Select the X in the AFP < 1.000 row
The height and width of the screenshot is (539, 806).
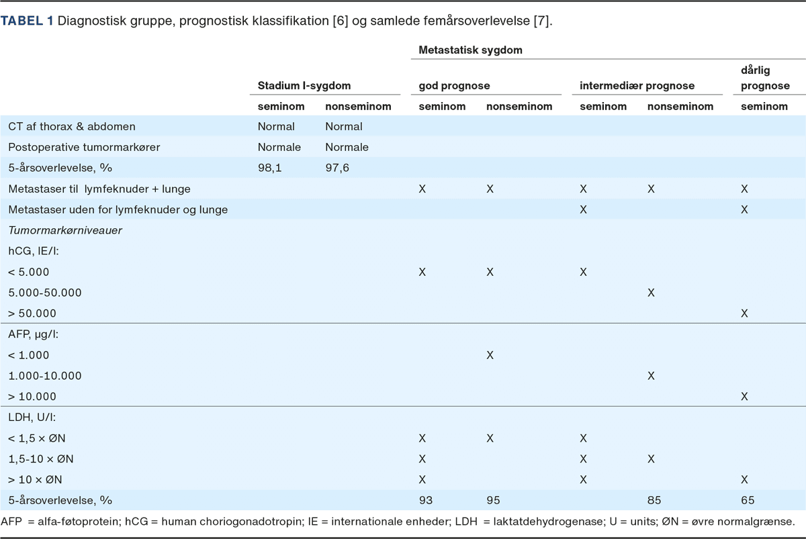[x=490, y=355]
